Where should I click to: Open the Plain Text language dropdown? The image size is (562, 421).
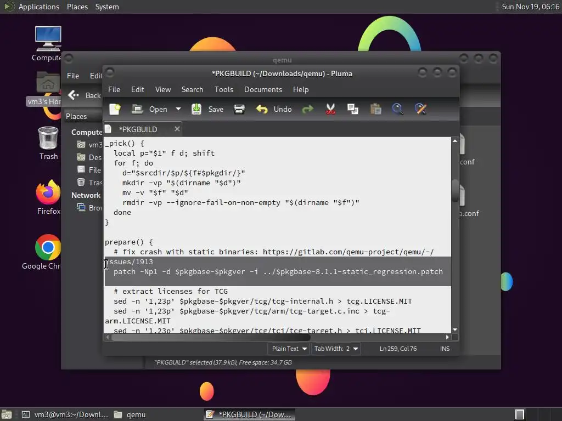click(x=289, y=349)
